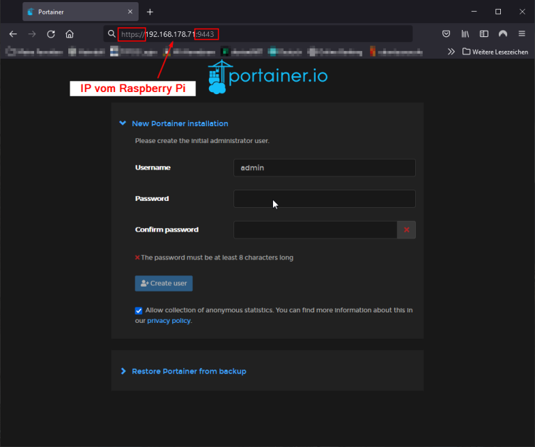Click the red X beside Confirm password

[x=406, y=230]
